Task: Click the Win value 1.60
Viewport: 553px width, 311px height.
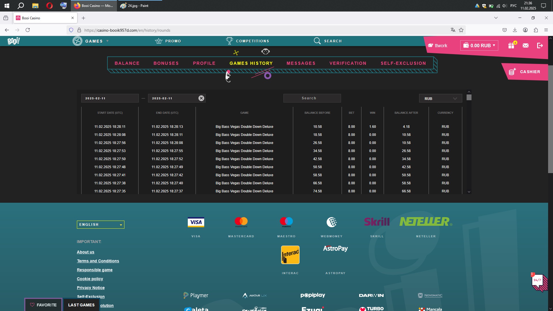Action: tap(372, 127)
